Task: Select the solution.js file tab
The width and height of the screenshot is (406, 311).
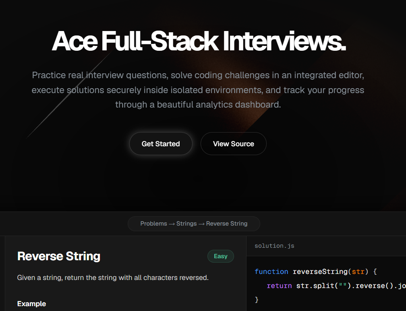Action: click(x=274, y=246)
